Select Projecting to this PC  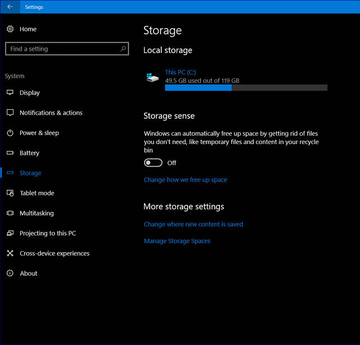point(47,233)
